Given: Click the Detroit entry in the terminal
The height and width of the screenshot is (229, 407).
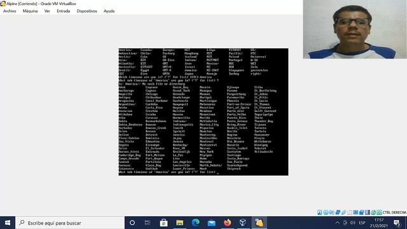Looking at the screenshot, I should [151, 135].
